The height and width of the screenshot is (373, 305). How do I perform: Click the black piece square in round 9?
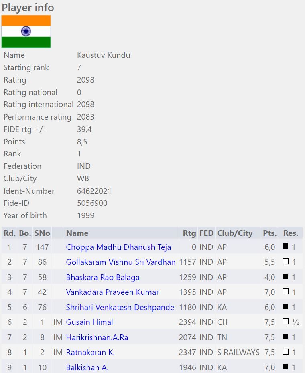(x=285, y=367)
